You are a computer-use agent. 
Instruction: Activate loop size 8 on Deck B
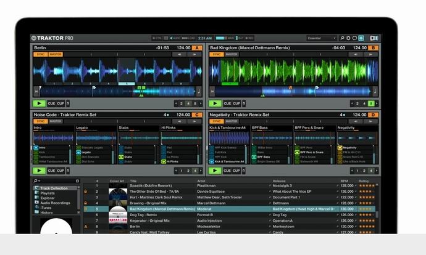(371, 103)
